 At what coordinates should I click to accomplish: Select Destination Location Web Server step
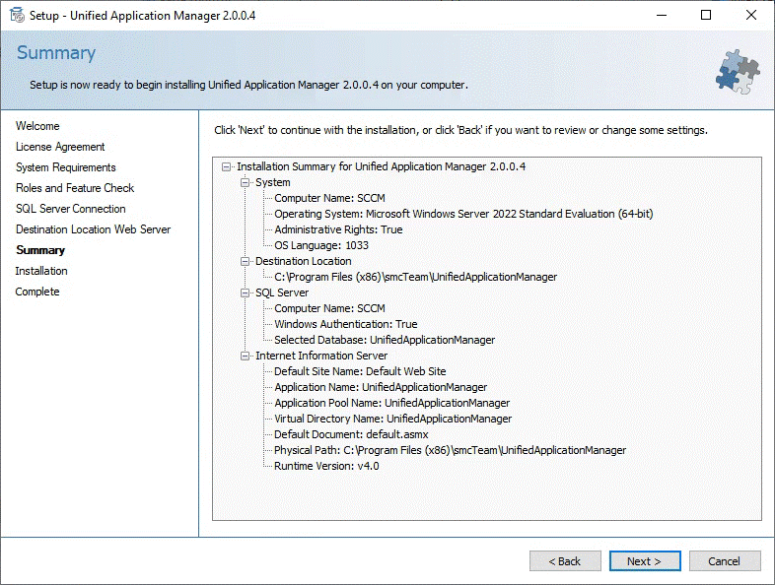(x=93, y=229)
